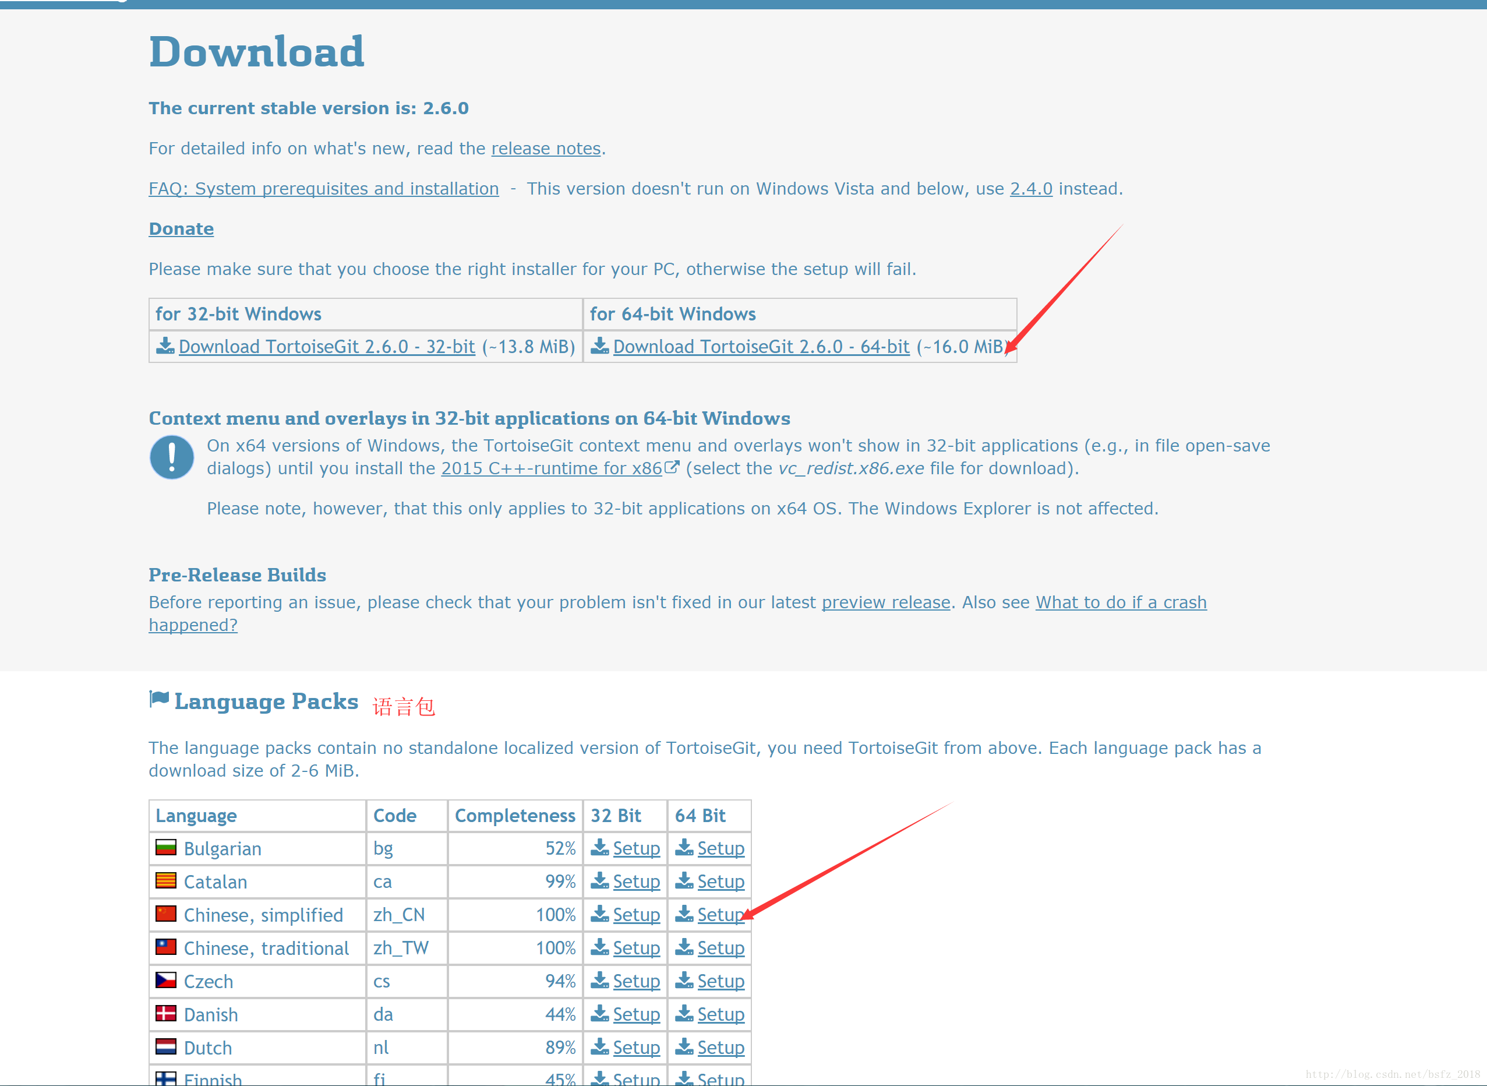1487x1086 pixels.
Task: Click the Pre-Release Builds heading
Action: coord(237,575)
